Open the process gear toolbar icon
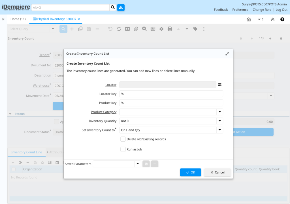 click(x=161, y=29)
